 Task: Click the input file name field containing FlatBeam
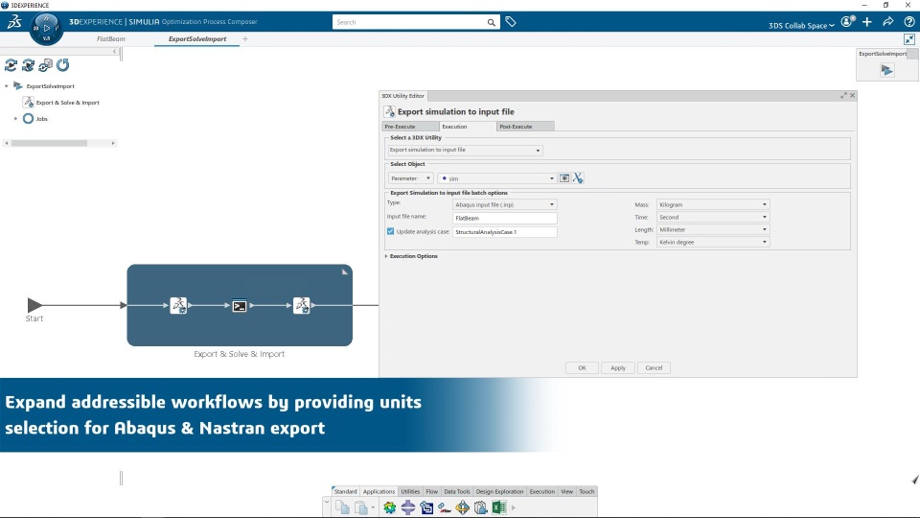pos(505,218)
